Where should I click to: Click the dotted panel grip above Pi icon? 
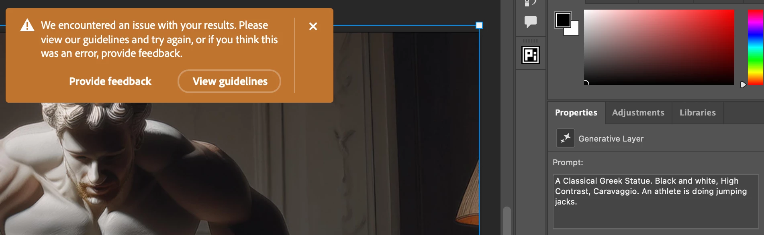click(530, 41)
